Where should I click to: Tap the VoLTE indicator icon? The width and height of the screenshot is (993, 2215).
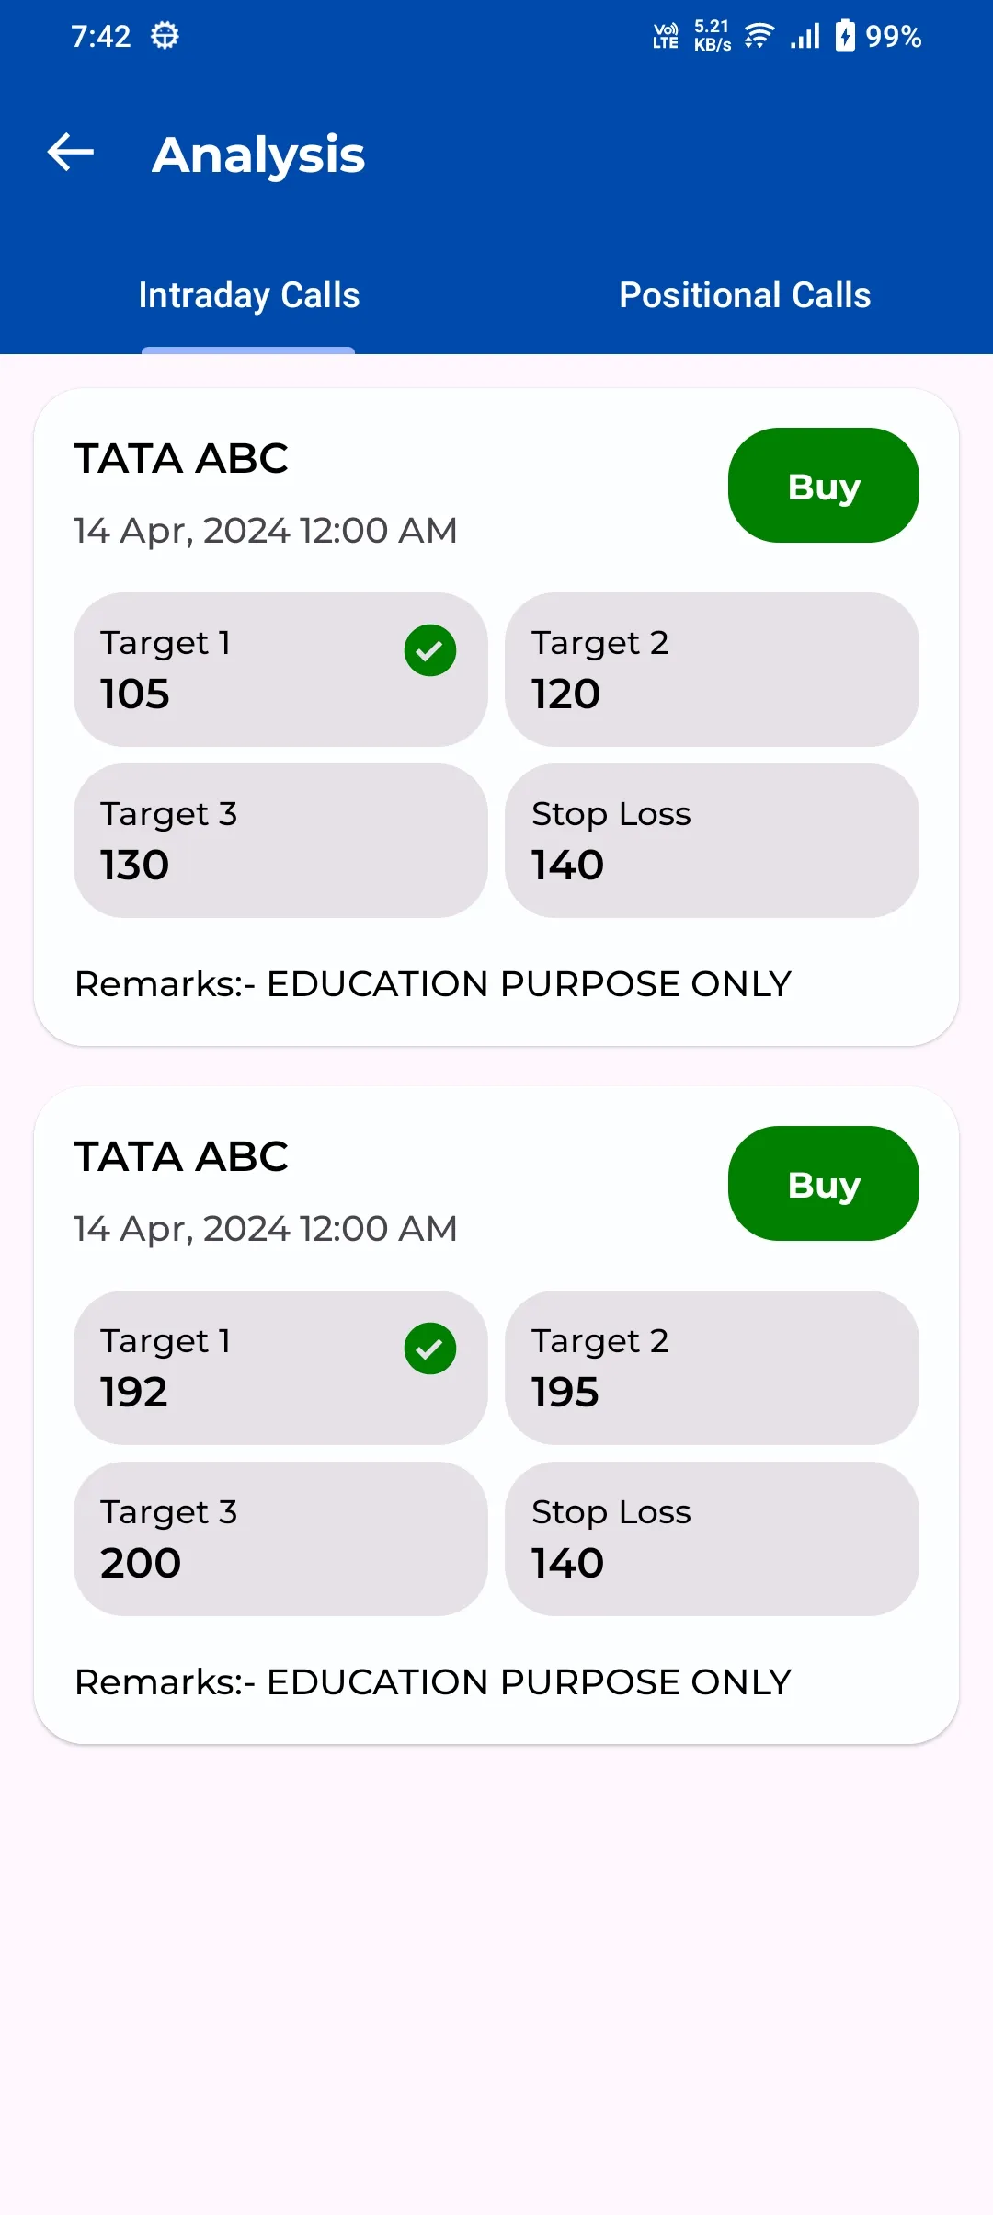[x=666, y=36]
